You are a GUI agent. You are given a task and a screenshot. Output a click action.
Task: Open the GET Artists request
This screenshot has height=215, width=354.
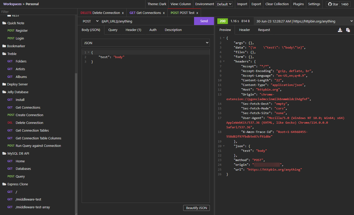16,69
